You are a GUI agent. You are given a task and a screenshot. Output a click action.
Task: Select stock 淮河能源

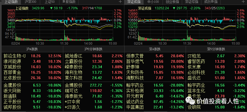(32, 62)
